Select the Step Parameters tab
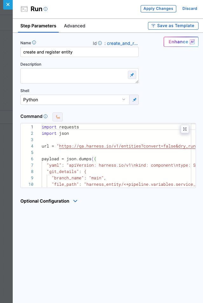 point(38,26)
